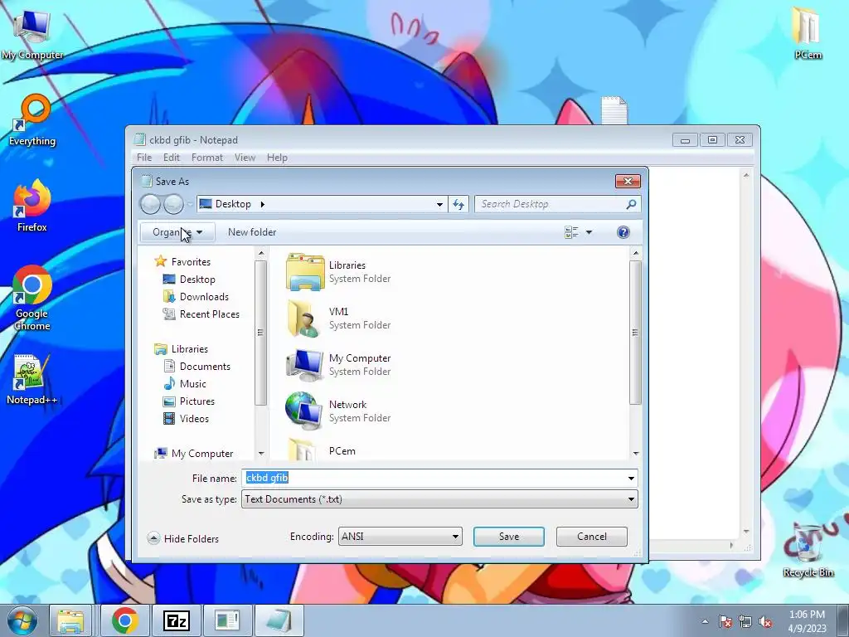Open the Notepad Format menu
Screen dimensions: 849x637
206,158
